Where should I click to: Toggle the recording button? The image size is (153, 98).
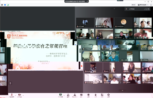88,95
